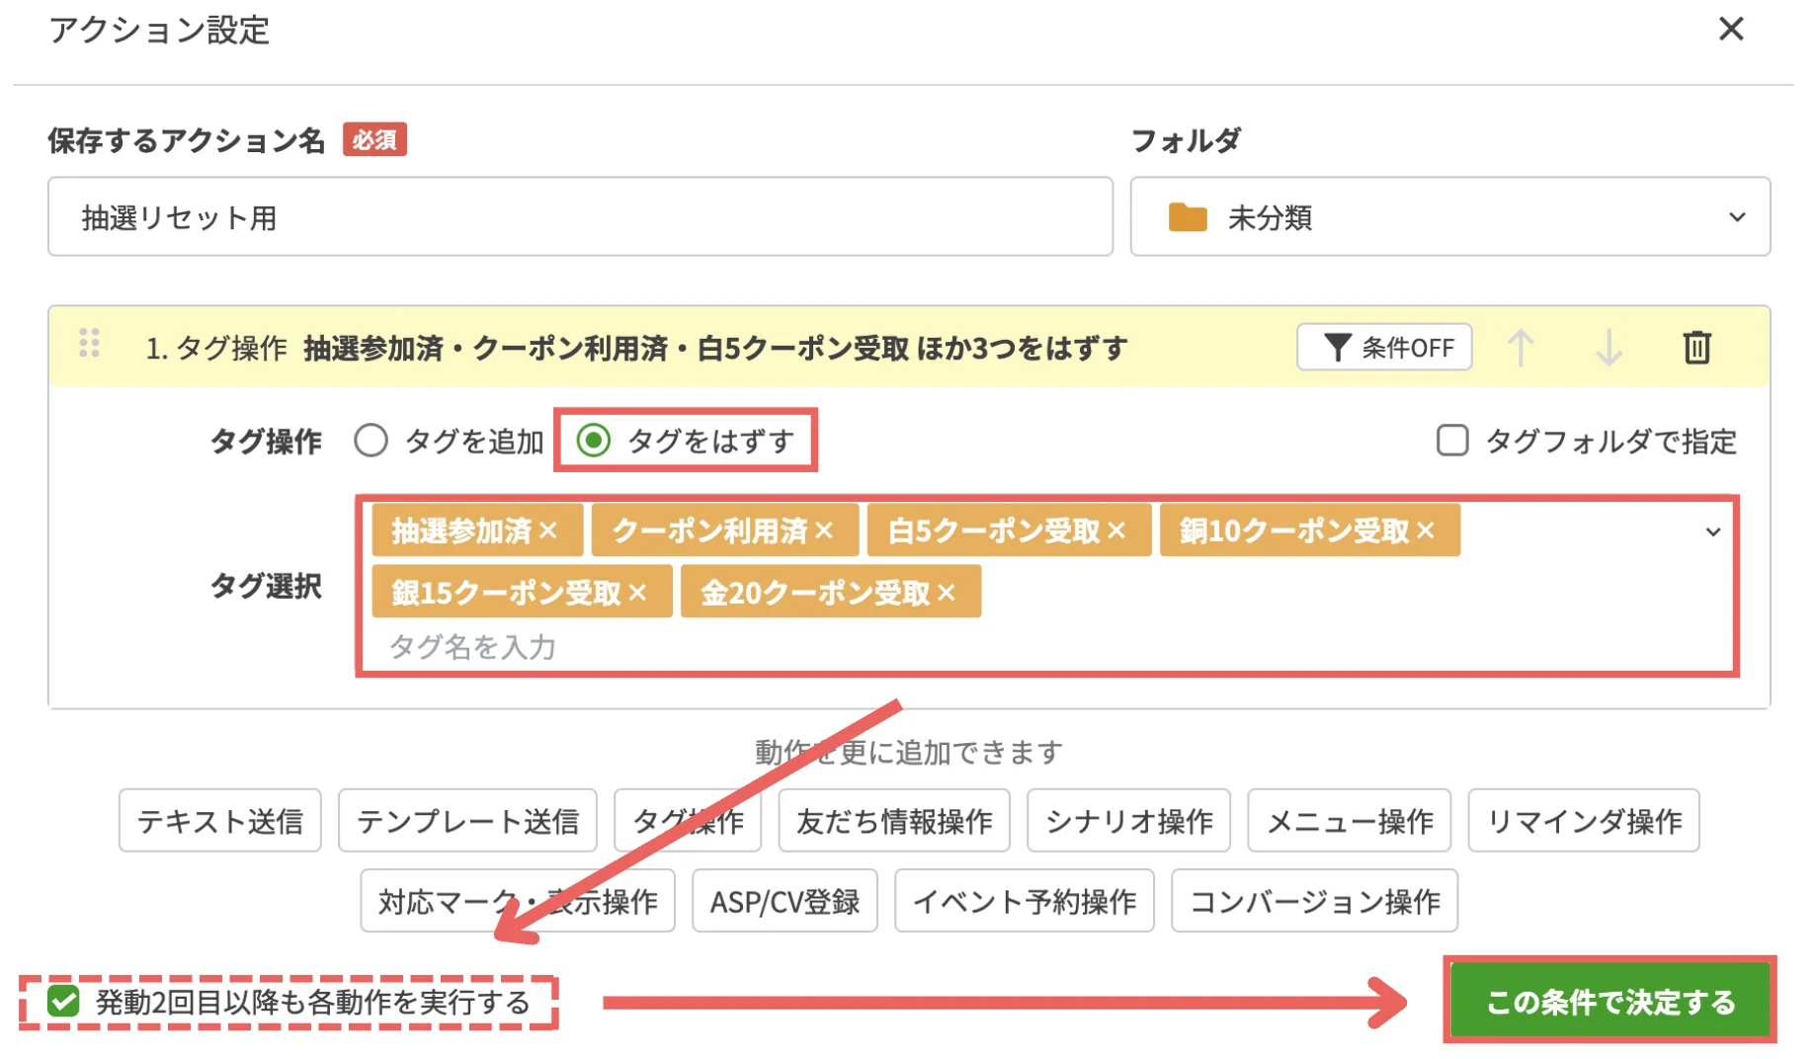
Task: Add a リマインダ操作 action
Action: coord(1584,820)
